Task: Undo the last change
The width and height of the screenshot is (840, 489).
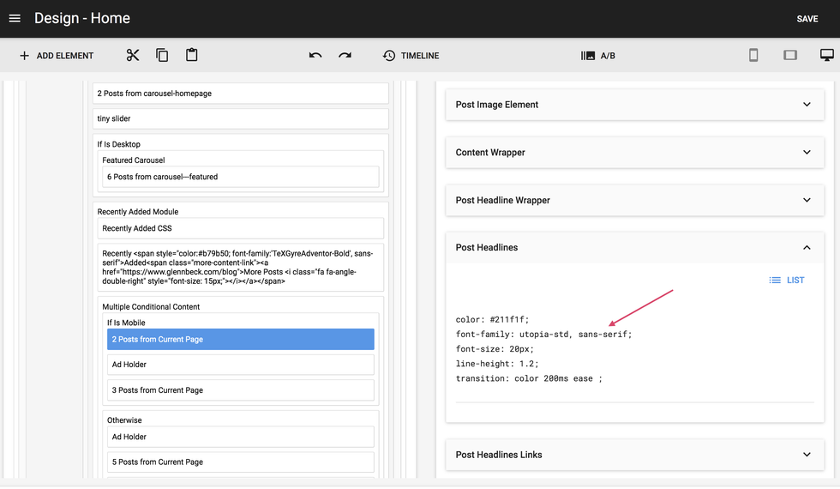Action: click(315, 56)
